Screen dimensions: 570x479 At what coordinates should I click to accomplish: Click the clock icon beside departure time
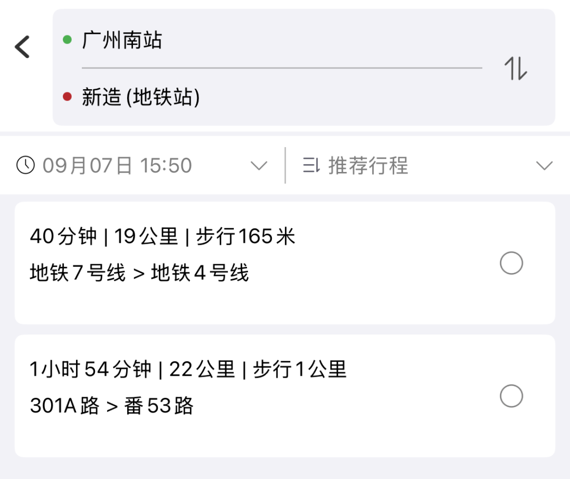pyautogui.click(x=25, y=166)
